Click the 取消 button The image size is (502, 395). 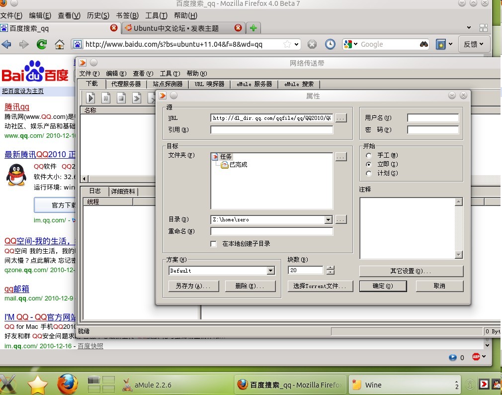pos(439,286)
